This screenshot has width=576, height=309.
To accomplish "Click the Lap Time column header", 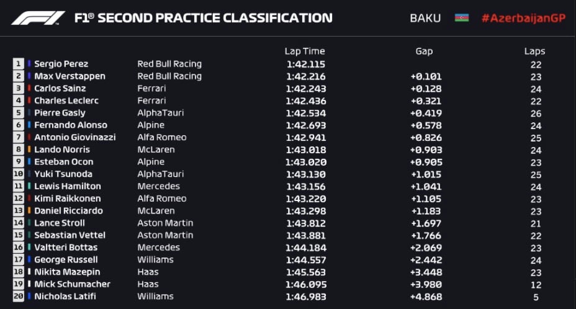I will (304, 52).
